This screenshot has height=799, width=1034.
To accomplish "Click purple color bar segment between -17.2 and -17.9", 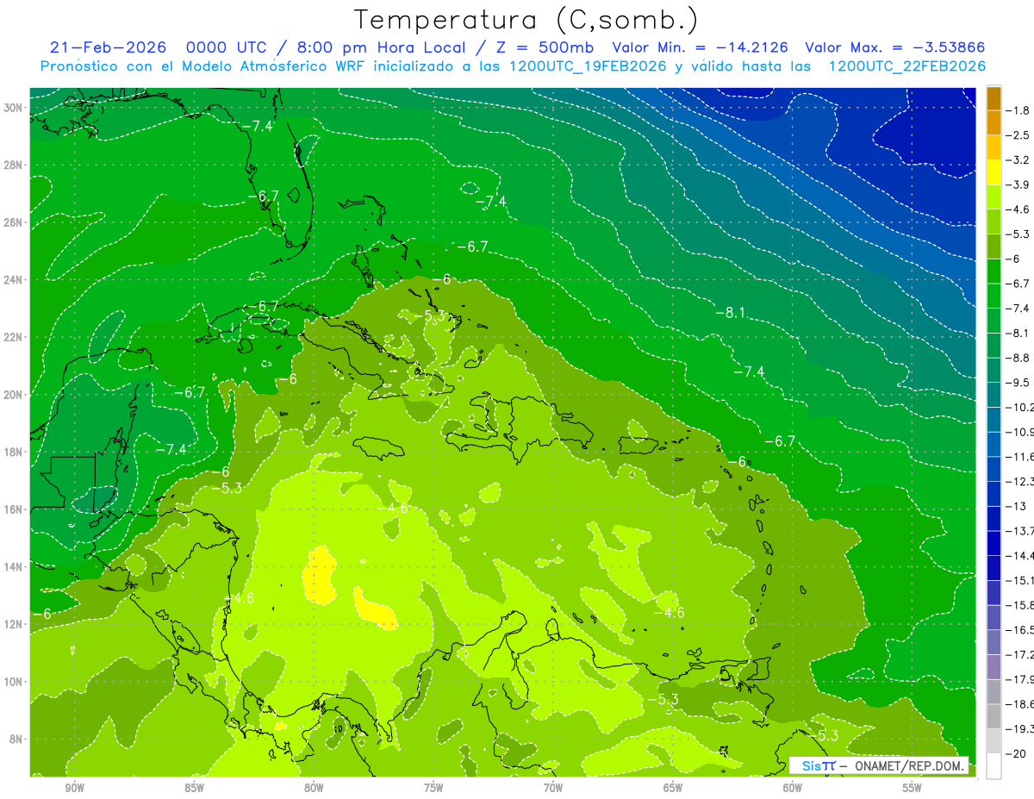I will (x=994, y=667).
